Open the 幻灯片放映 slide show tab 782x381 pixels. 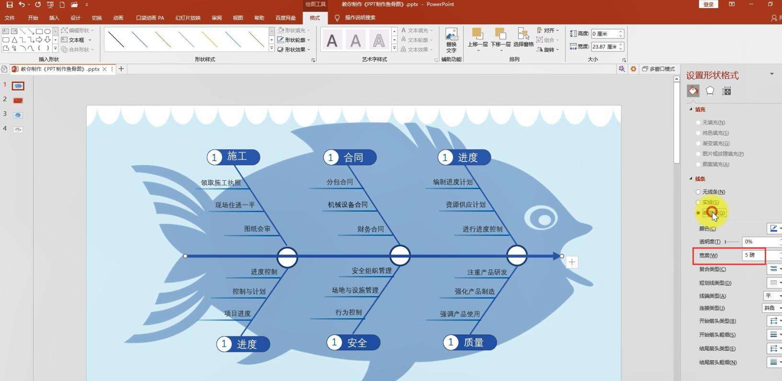[x=188, y=18]
